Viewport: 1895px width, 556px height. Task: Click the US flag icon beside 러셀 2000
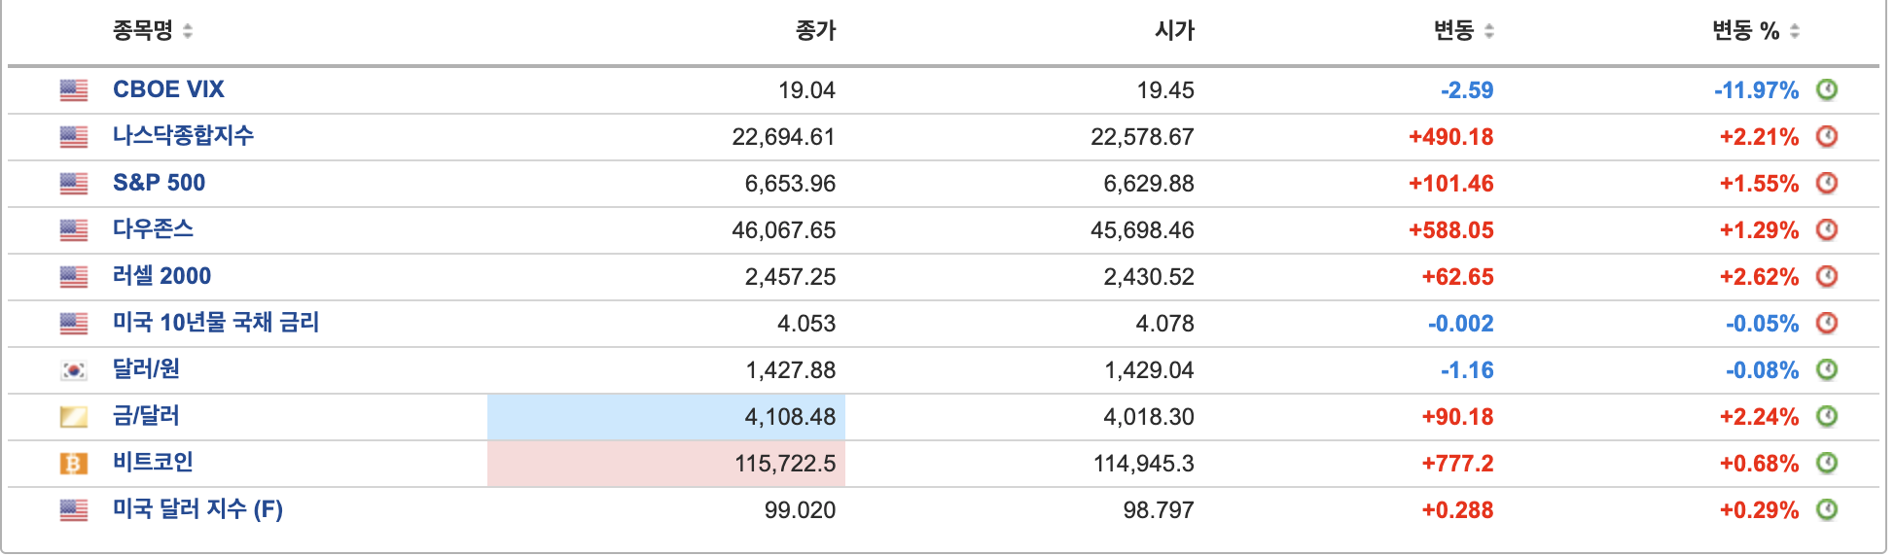[74, 277]
